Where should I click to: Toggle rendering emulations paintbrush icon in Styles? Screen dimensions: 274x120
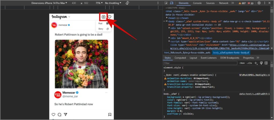coord(261,63)
